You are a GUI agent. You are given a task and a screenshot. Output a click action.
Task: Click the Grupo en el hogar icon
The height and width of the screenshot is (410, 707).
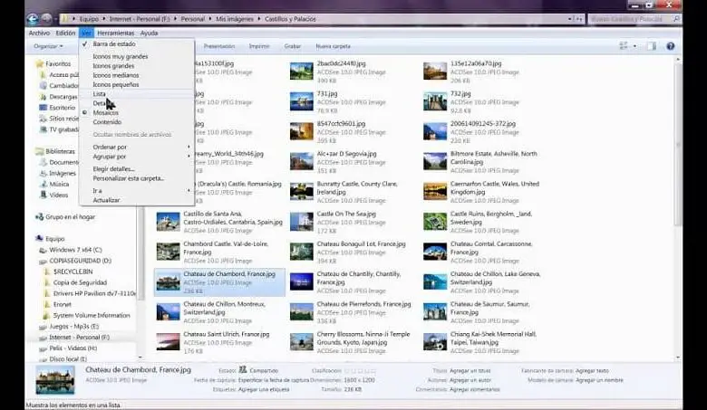pyautogui.click(x=39, y=217)
